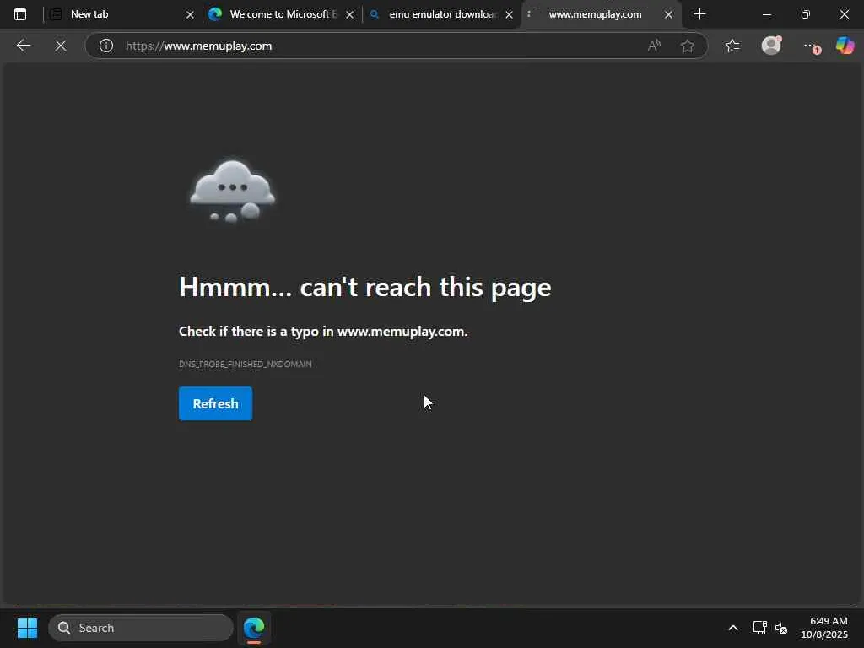Image resolution: width=864 pixels, height=648 pixels.
Task: Select the www.memuplay.com tab
Action: coord(601,14)
